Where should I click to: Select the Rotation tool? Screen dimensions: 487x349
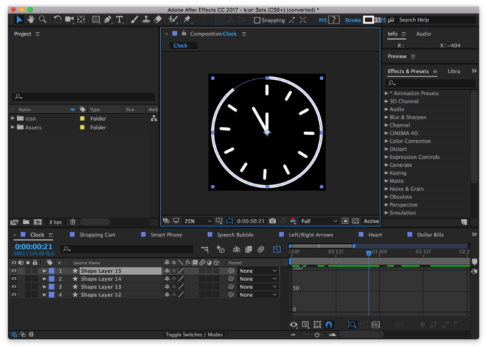57,19
